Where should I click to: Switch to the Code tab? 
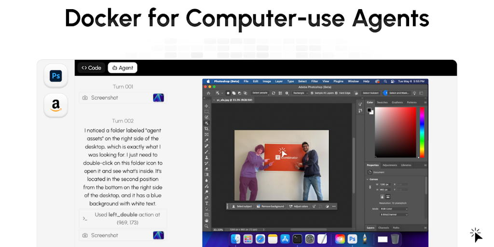pos(91,68)
